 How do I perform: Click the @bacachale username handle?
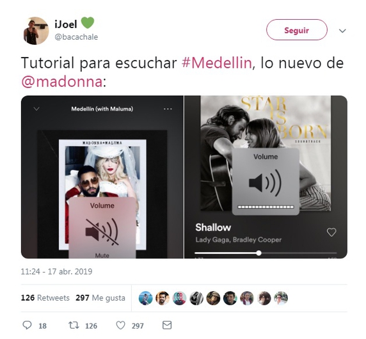click(76, 37)
